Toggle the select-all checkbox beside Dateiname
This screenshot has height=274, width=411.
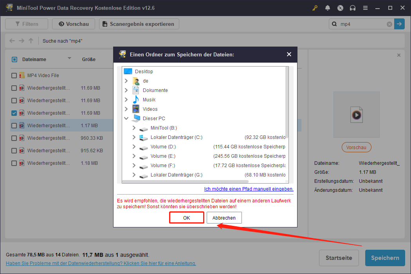[14, 59]
